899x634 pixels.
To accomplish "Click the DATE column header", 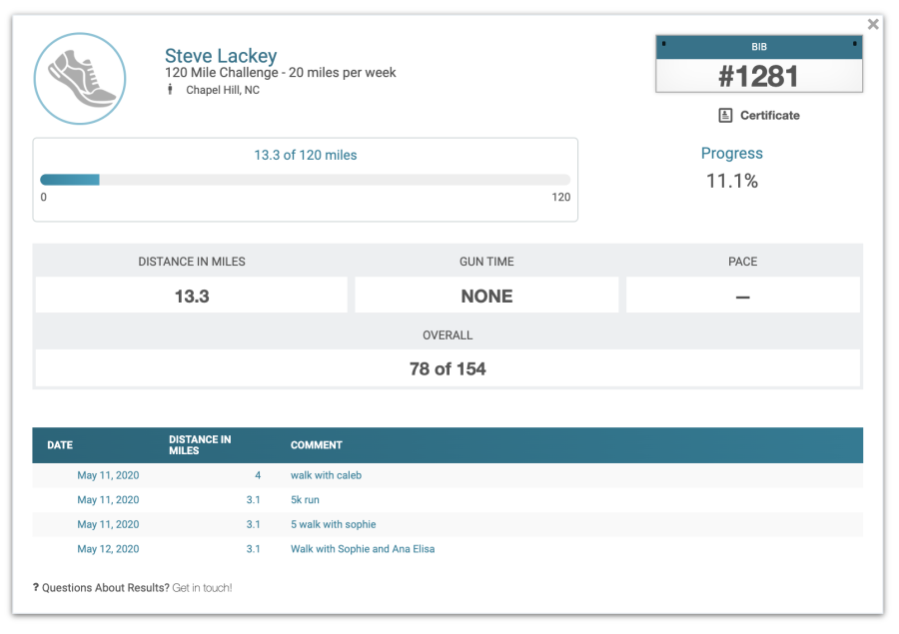I will click(x=60, y=445).
